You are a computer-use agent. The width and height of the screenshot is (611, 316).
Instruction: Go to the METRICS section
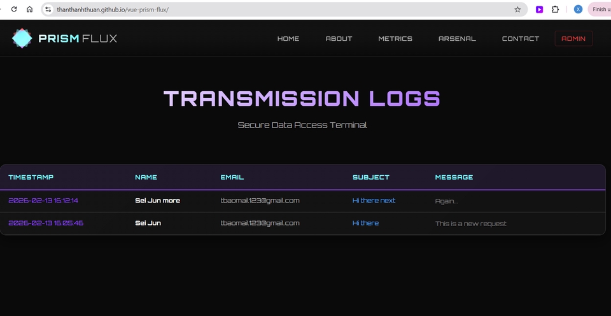click(x=395, y=39)
